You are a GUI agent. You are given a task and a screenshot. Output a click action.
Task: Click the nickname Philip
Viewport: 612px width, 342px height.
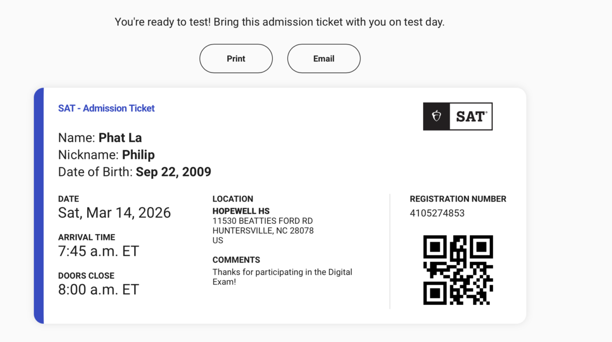139,154
